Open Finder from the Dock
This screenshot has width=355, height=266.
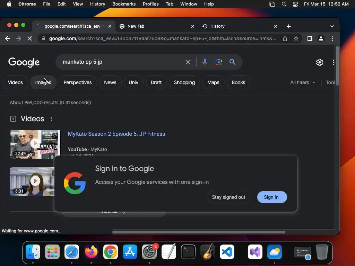[x=33, y=252]
